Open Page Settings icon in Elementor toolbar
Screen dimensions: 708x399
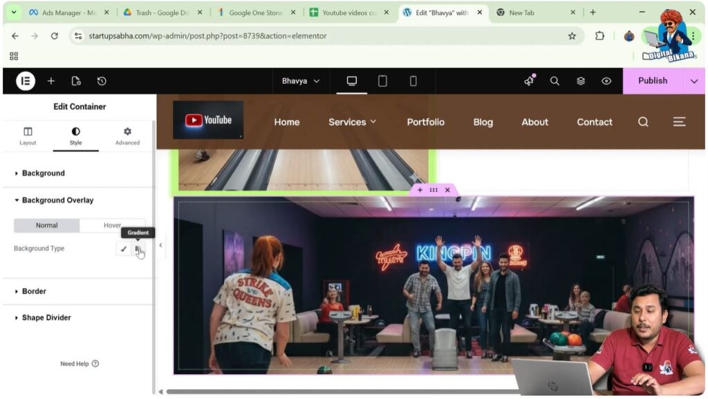[77, 81]
